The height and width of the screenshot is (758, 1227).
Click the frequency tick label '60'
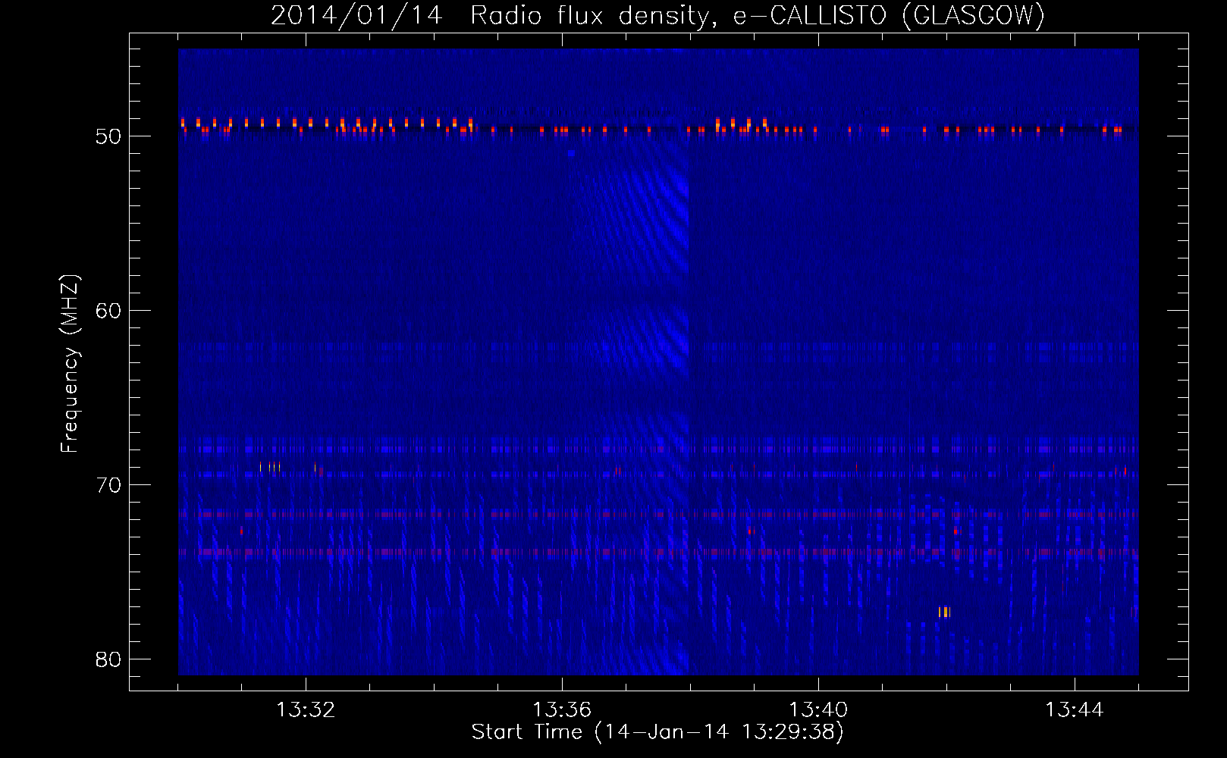[108, 311]
